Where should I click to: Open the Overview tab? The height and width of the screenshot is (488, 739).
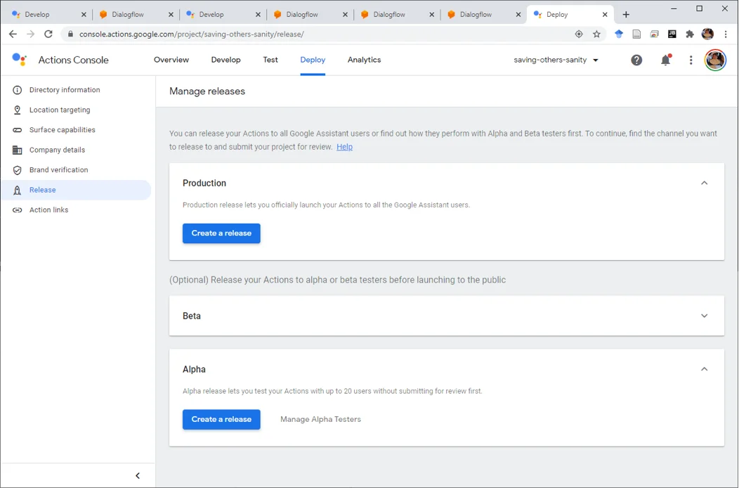point(171,60)
